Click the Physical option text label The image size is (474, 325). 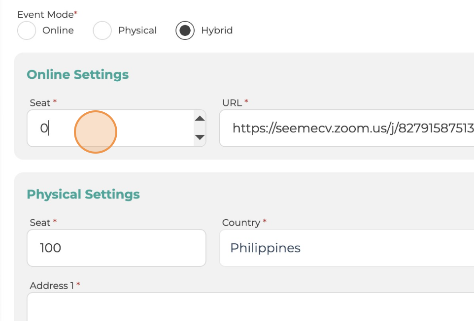(x=137, y=31)
